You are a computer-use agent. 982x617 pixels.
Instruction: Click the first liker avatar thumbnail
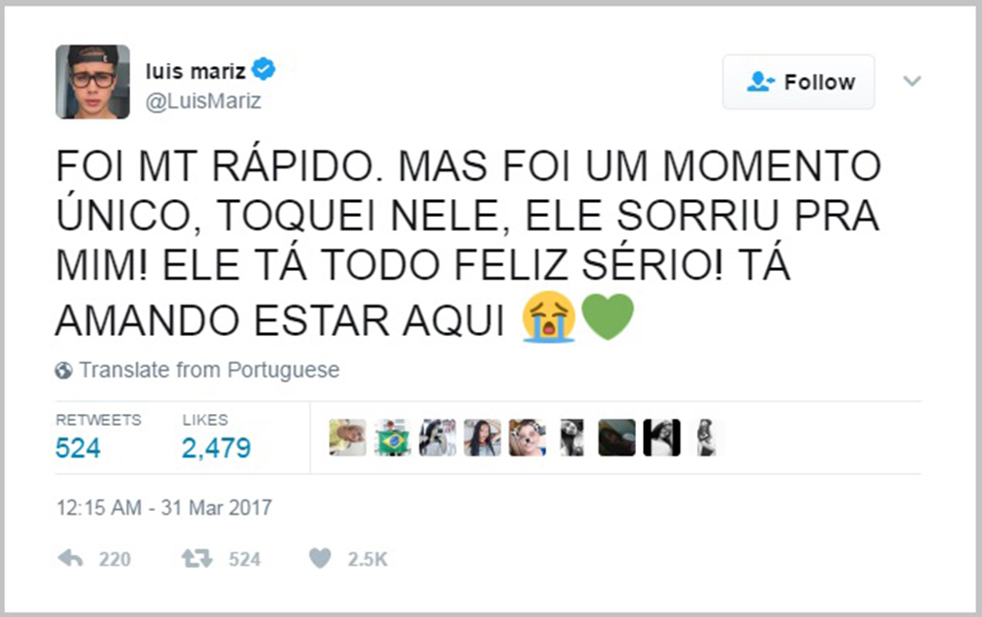click(x=347, y=438)
